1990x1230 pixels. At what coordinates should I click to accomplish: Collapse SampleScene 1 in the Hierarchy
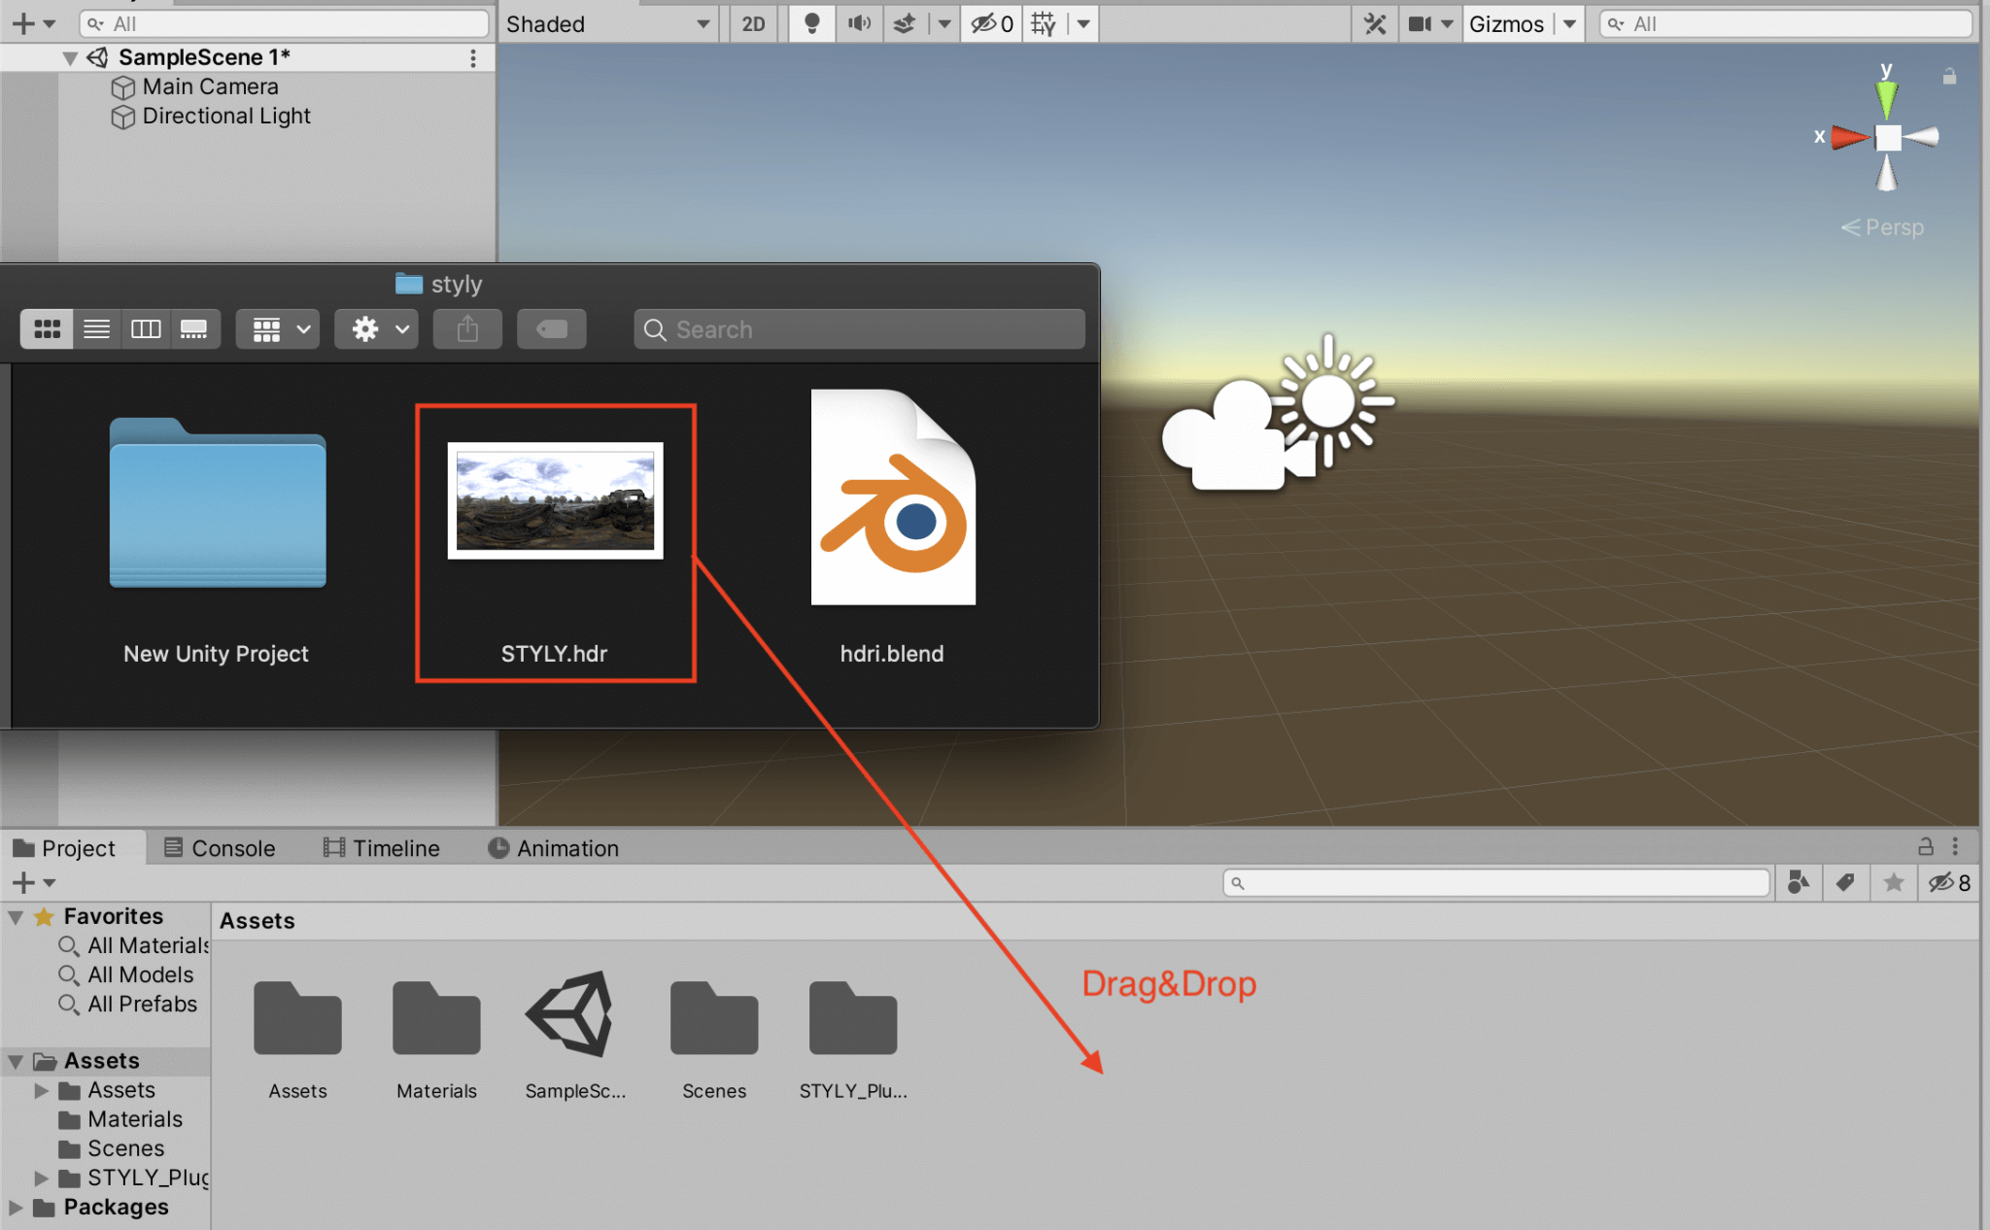(68, 57)
